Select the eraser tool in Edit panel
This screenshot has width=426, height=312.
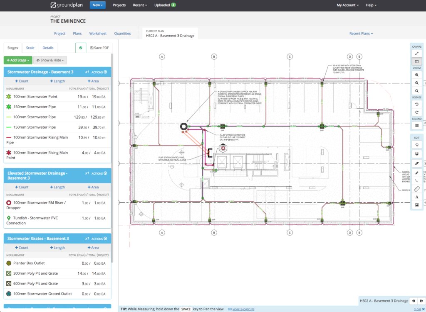[x=416, y=163]
